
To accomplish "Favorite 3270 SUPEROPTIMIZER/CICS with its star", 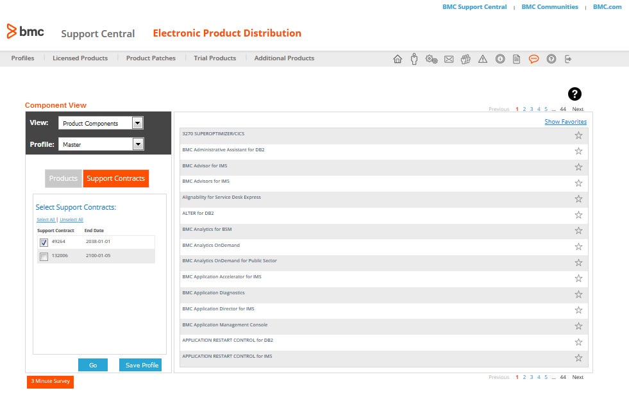I will pos(578,135).
